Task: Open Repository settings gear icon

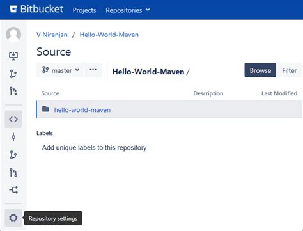Action: click(13, 218)
